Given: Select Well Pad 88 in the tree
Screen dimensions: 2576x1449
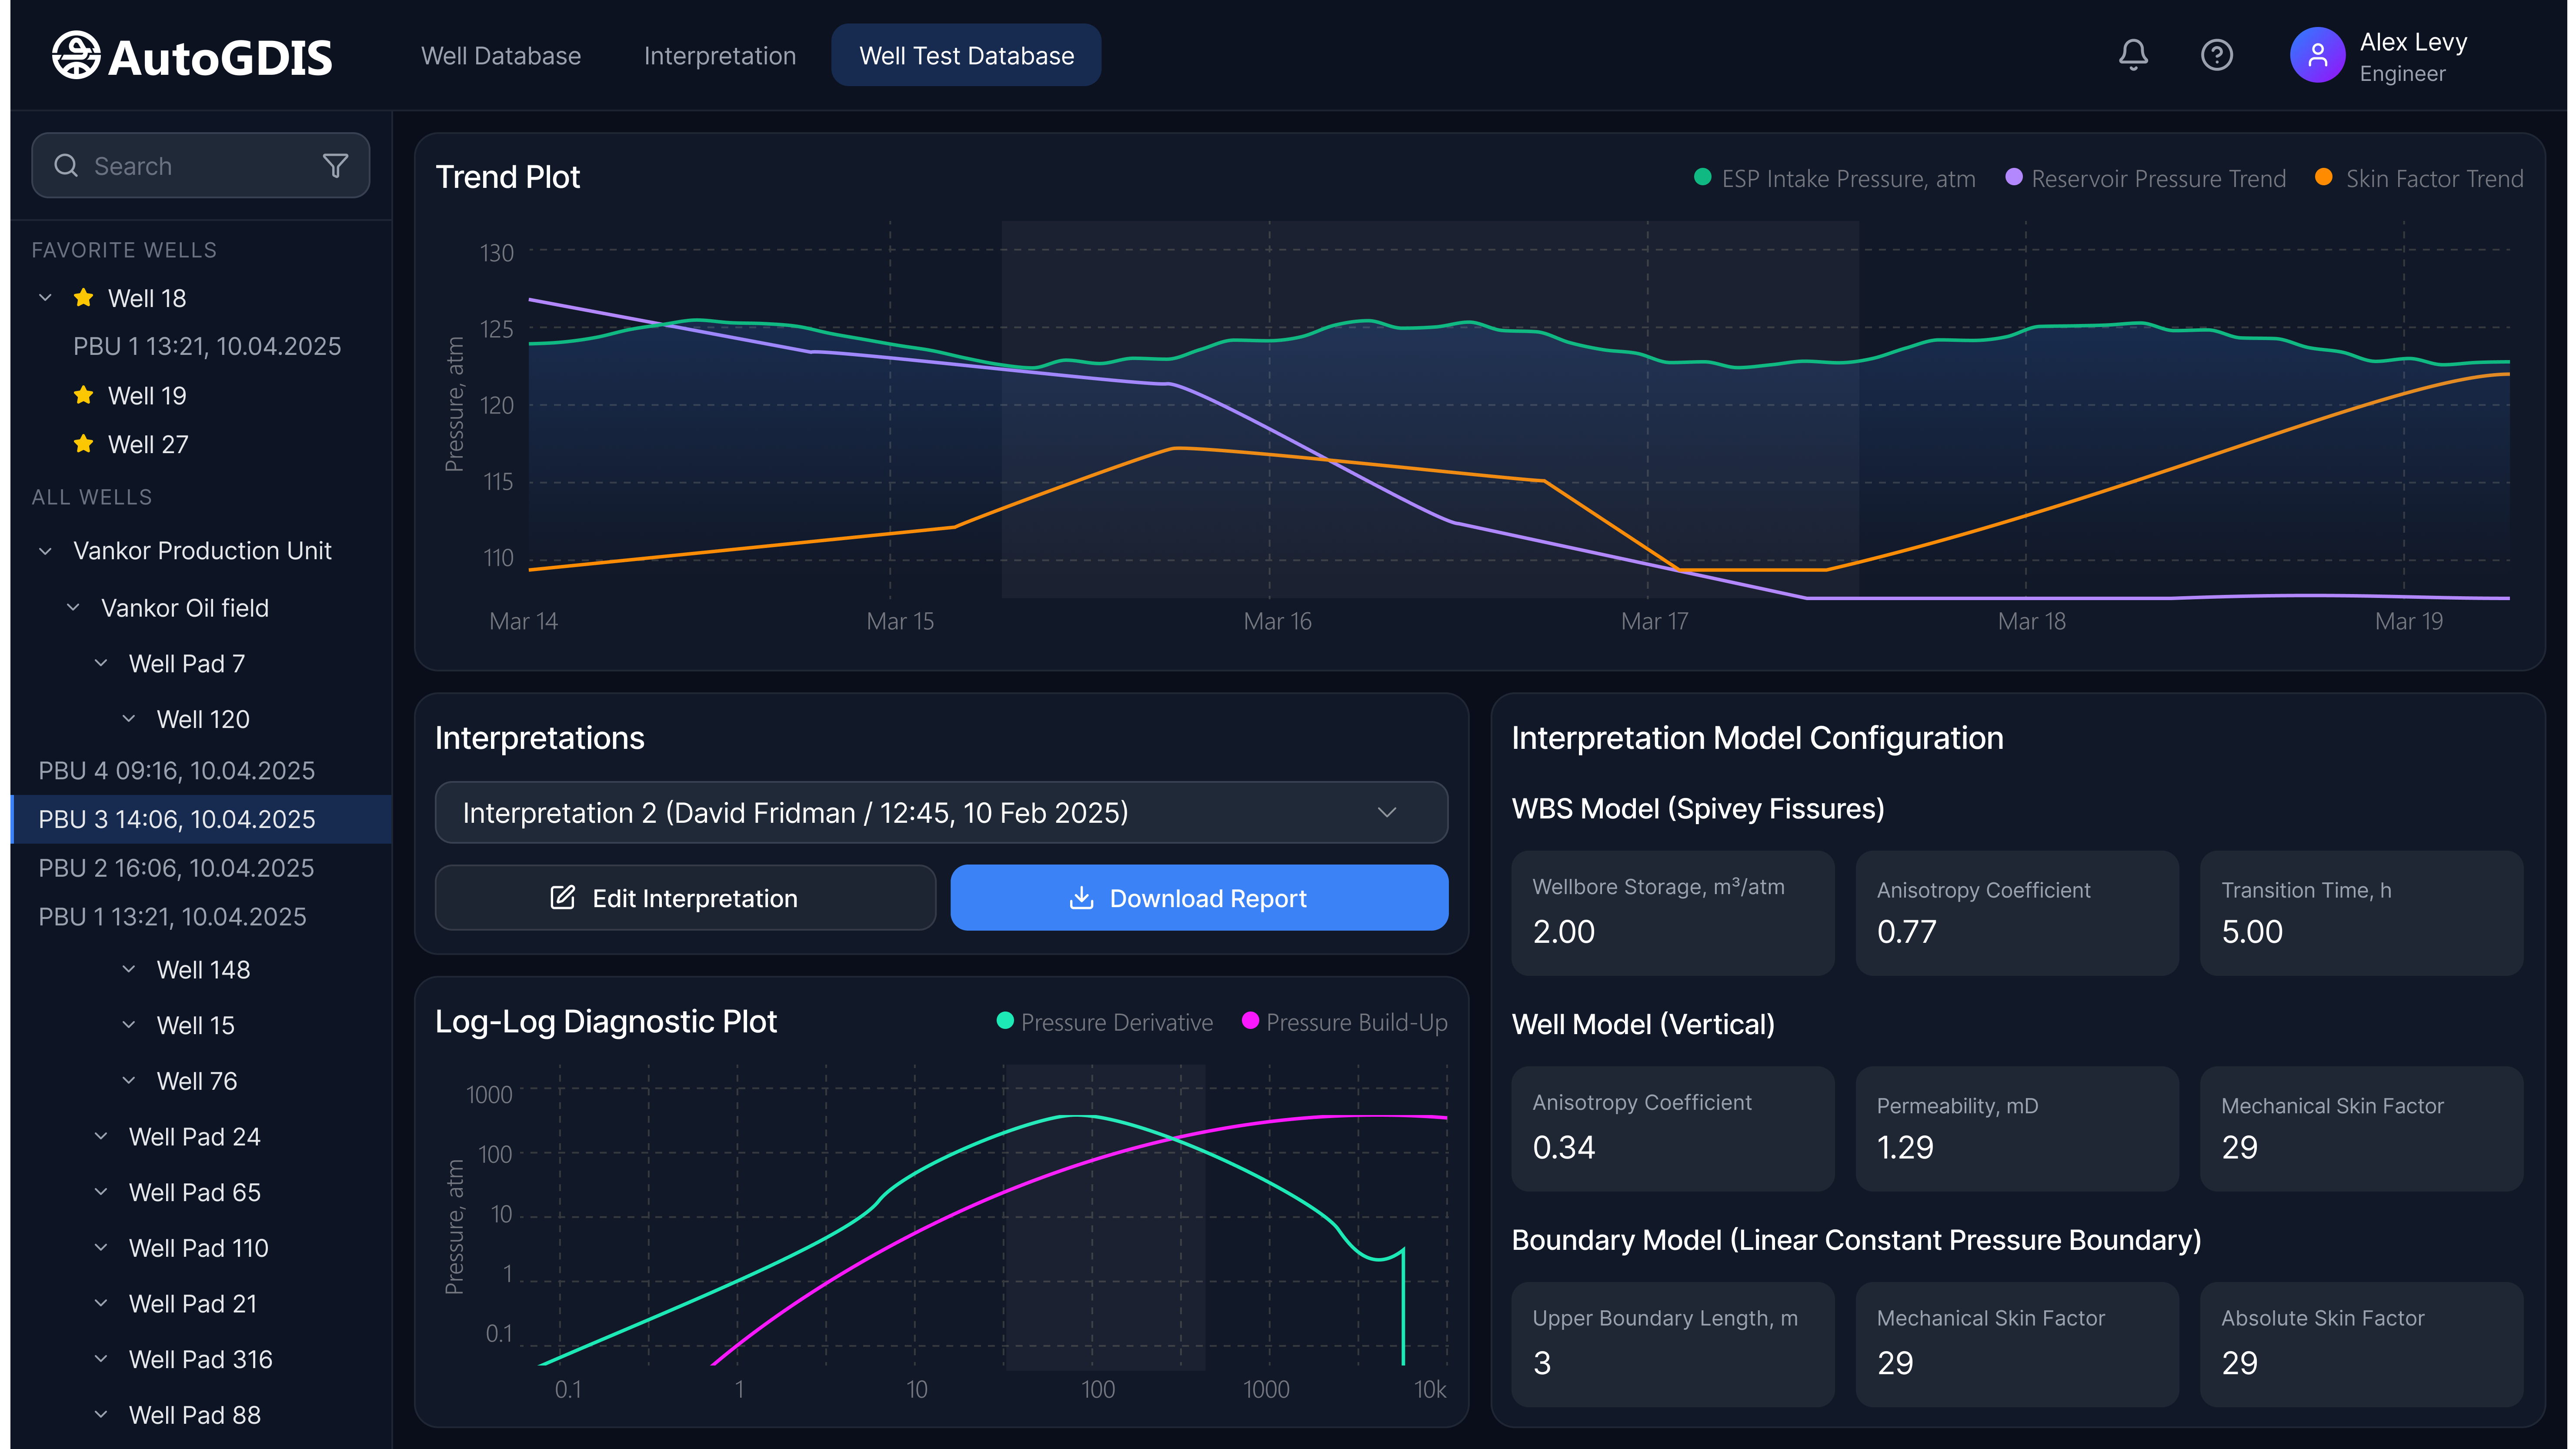Looking at the screenshot, I should [x=194, y=1415].
